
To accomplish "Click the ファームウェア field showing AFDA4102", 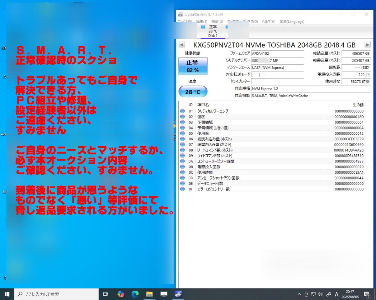I will pos(277,53).
